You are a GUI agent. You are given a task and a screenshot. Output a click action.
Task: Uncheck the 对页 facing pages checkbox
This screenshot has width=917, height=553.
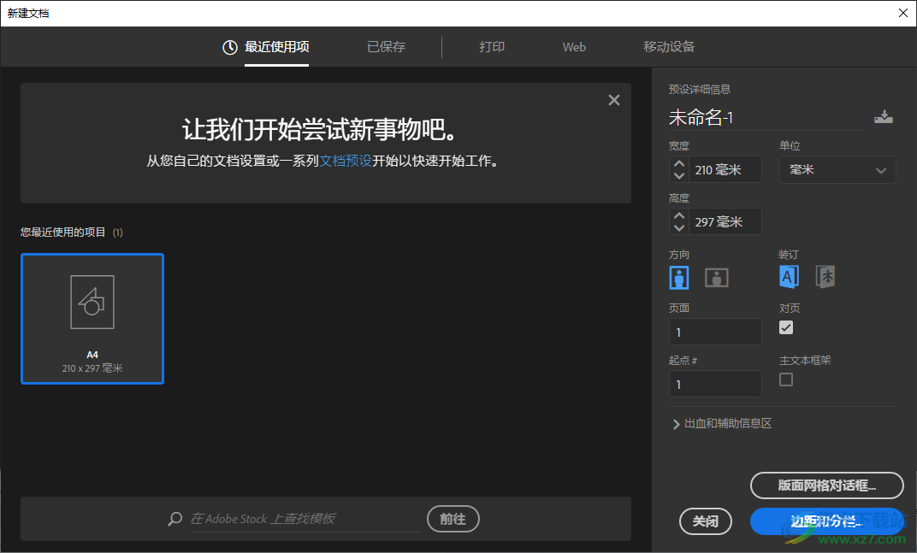point(785,327)
